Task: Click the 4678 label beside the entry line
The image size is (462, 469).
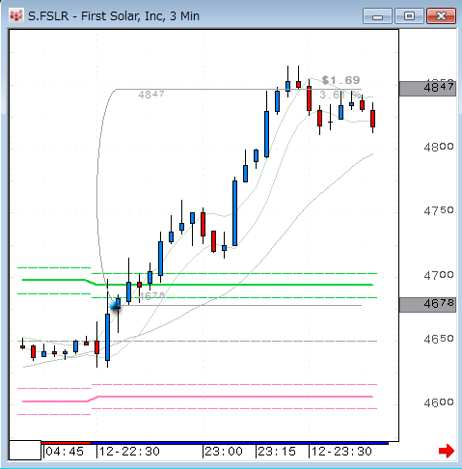Action: (152, 295)
